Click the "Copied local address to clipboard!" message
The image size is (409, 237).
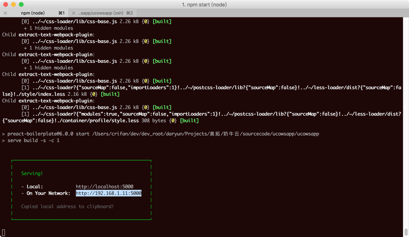(67, 206)
